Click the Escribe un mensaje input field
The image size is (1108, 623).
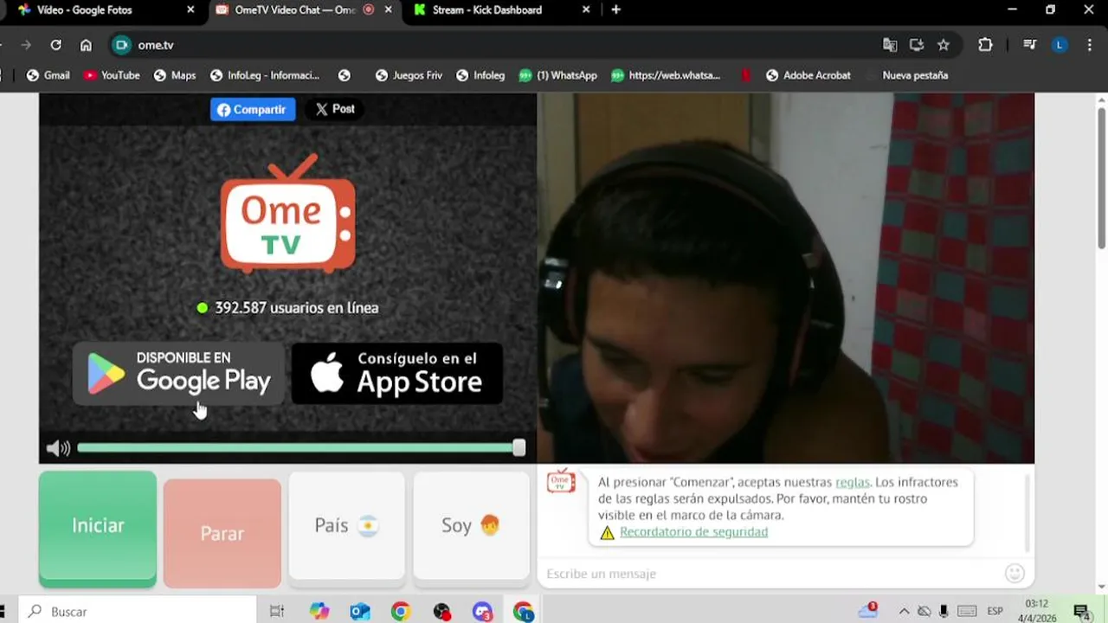point(770,574)
